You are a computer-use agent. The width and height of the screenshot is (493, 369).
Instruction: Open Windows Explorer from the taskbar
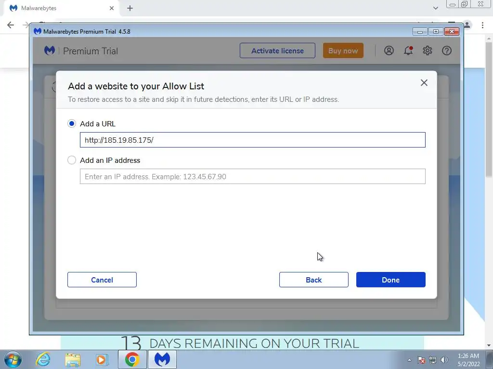click(73, 359)
